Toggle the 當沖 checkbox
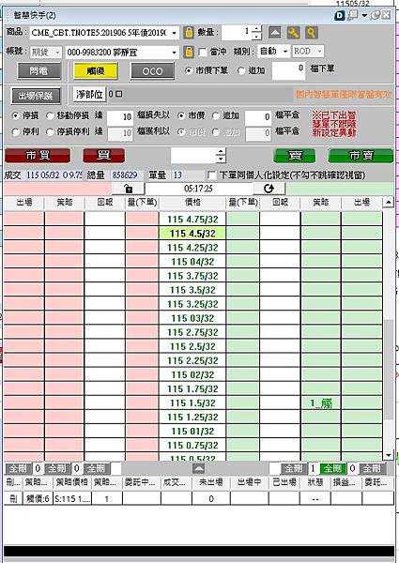Screen dimensions: 399x563 [203, 53]
